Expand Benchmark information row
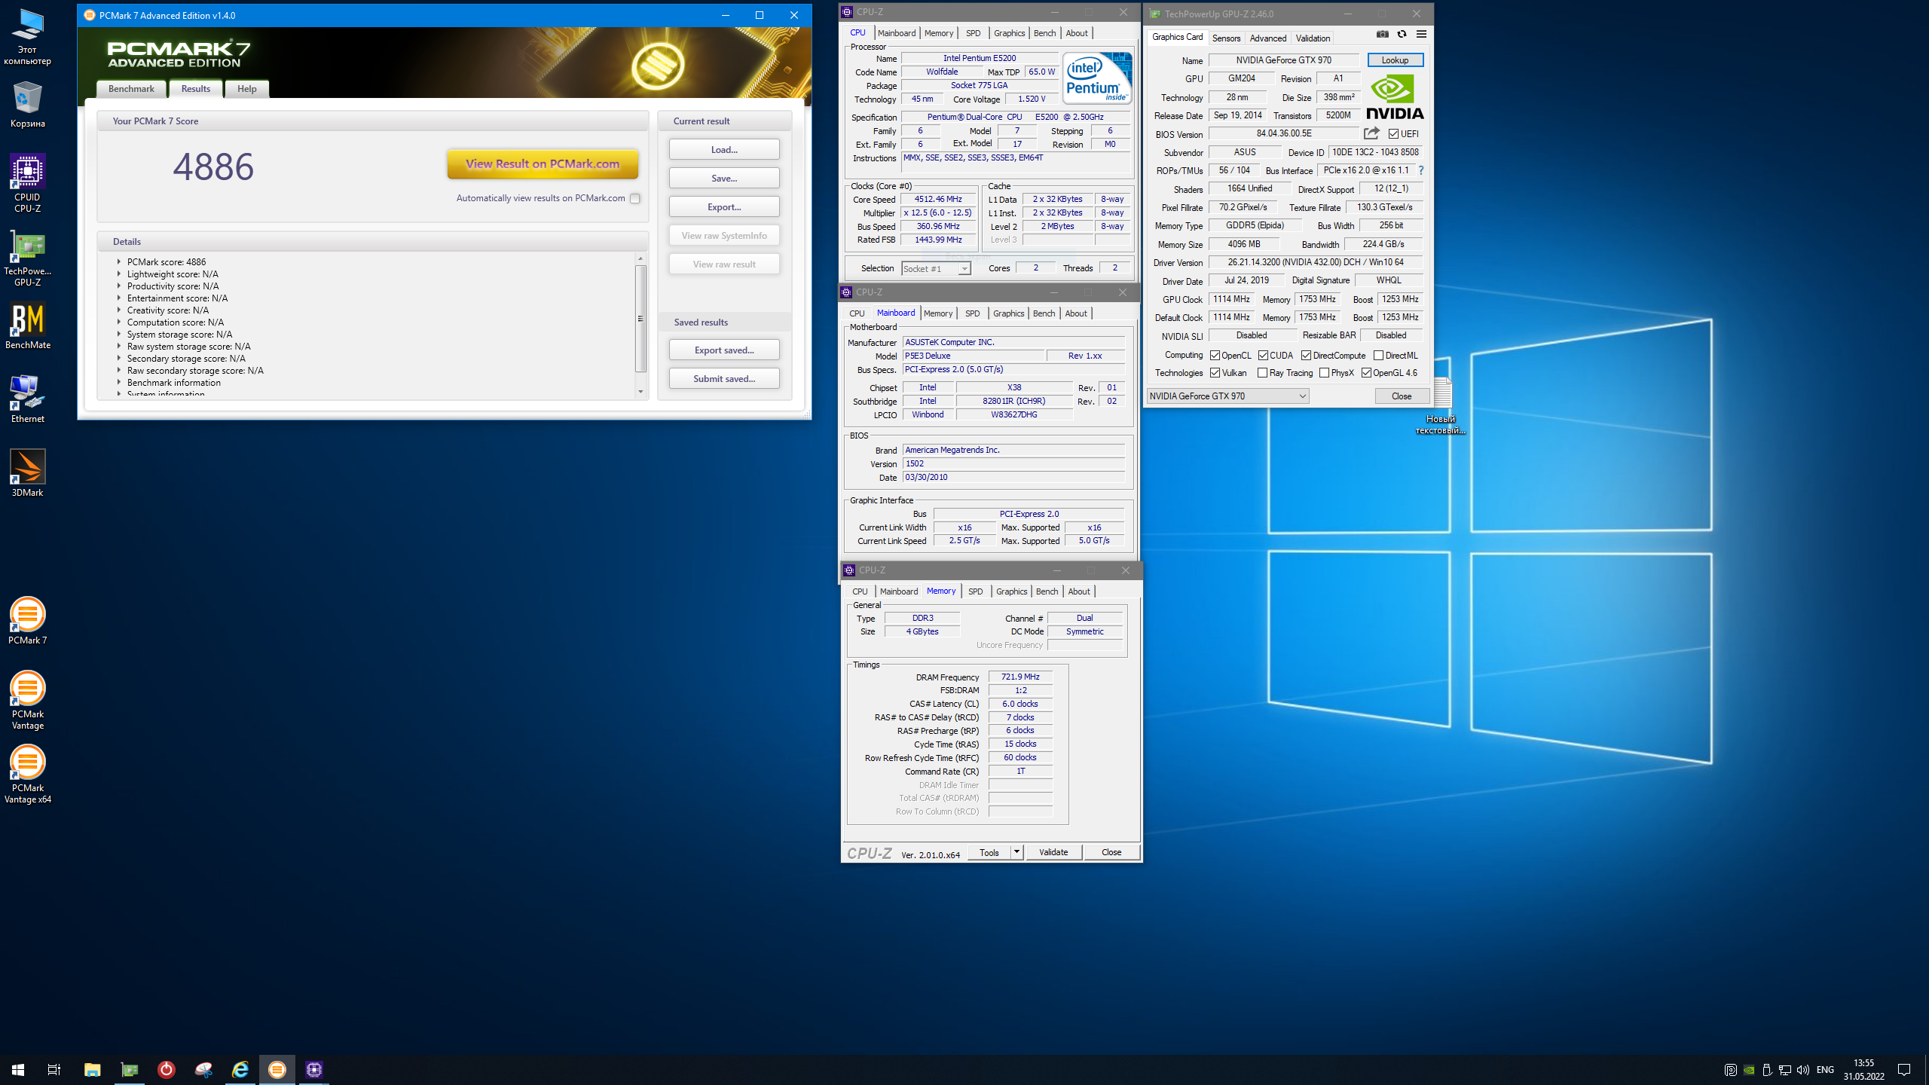The image size is (1929, 1085). click(x=118, y=382)
